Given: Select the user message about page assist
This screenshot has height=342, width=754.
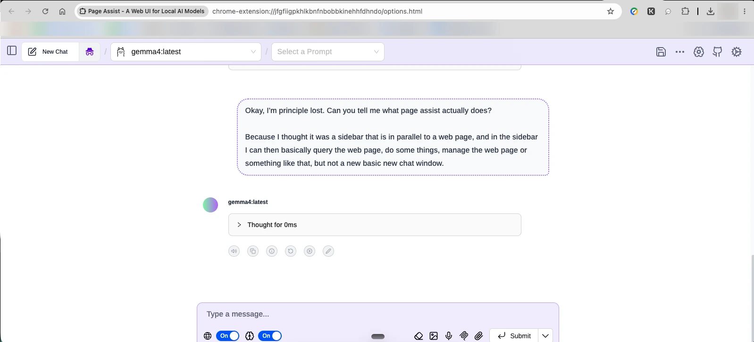Looking at the screenshot, I should coord(393,137).
